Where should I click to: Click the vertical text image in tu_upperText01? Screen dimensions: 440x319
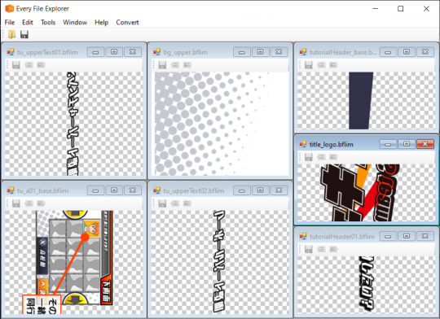[x=73, y=124]
